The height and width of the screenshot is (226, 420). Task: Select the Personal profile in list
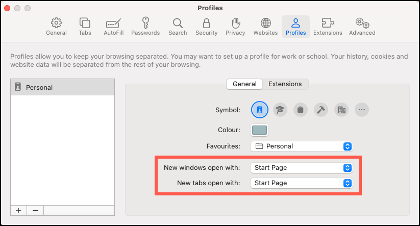pos(62,87)
